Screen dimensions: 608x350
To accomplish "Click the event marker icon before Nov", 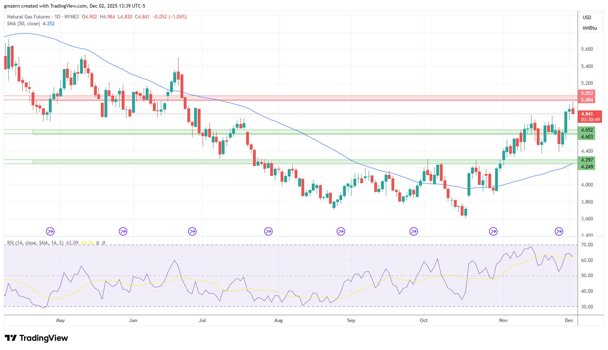I will tap(494, 231).
